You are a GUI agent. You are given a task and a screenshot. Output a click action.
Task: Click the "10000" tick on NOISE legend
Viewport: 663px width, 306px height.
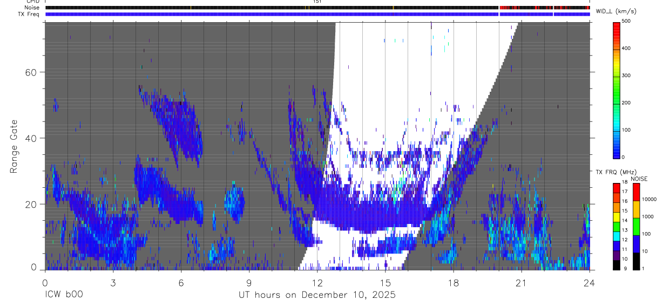[649, 199]
